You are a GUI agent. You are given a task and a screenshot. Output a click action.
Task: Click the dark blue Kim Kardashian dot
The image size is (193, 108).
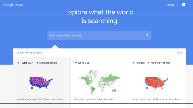(x=37, y=63)
